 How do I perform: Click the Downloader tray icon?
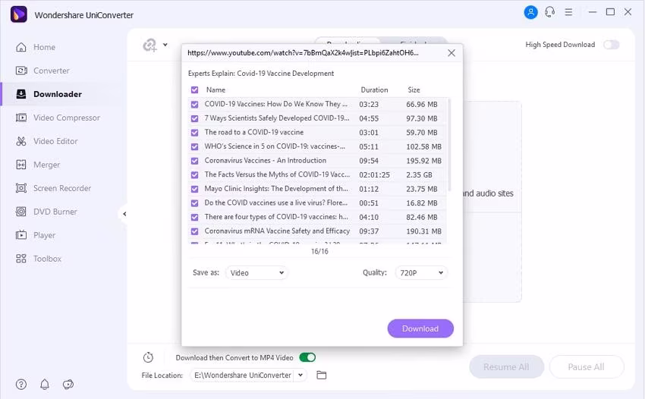point(21,94)
